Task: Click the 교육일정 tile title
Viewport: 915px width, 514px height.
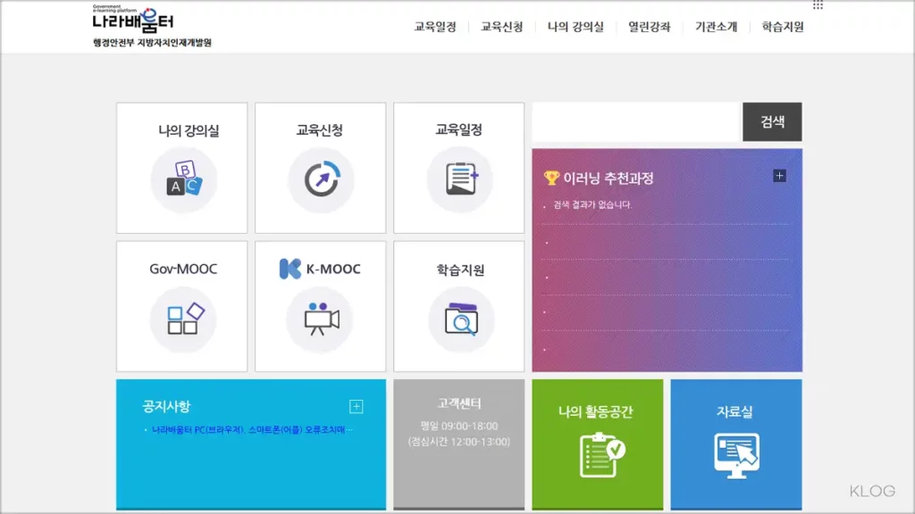Action: (458, 130)
